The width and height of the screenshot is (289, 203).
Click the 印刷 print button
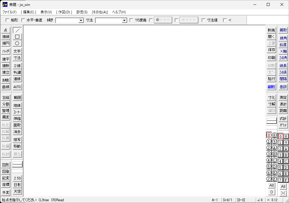click(271, 58)
